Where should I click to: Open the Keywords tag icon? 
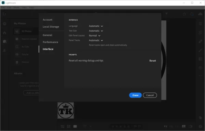(x=200, y=118)
